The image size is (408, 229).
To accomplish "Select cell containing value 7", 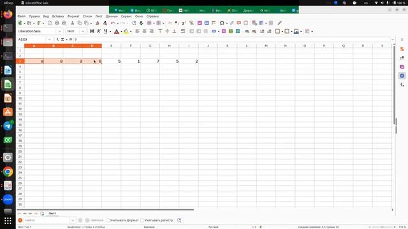I will (150, 61).
